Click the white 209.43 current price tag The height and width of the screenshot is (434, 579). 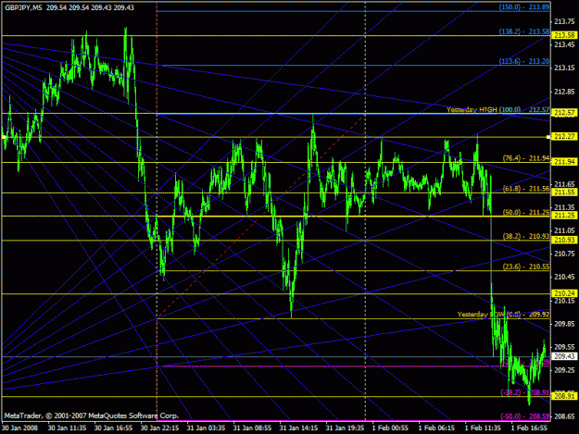coord(564,356)
